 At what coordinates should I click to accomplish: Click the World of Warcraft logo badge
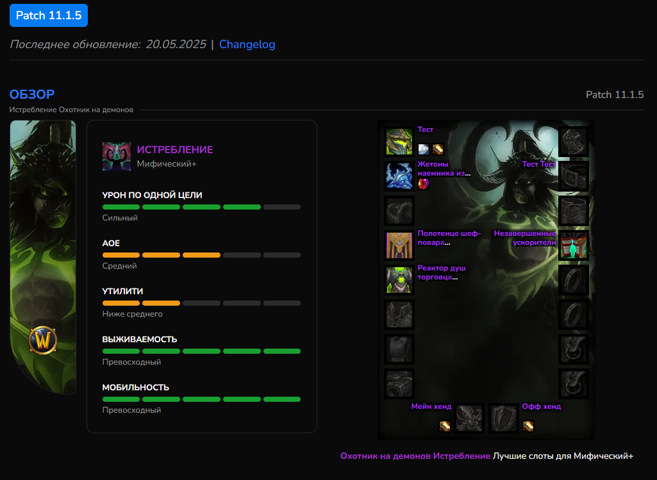tap(43, 340)
